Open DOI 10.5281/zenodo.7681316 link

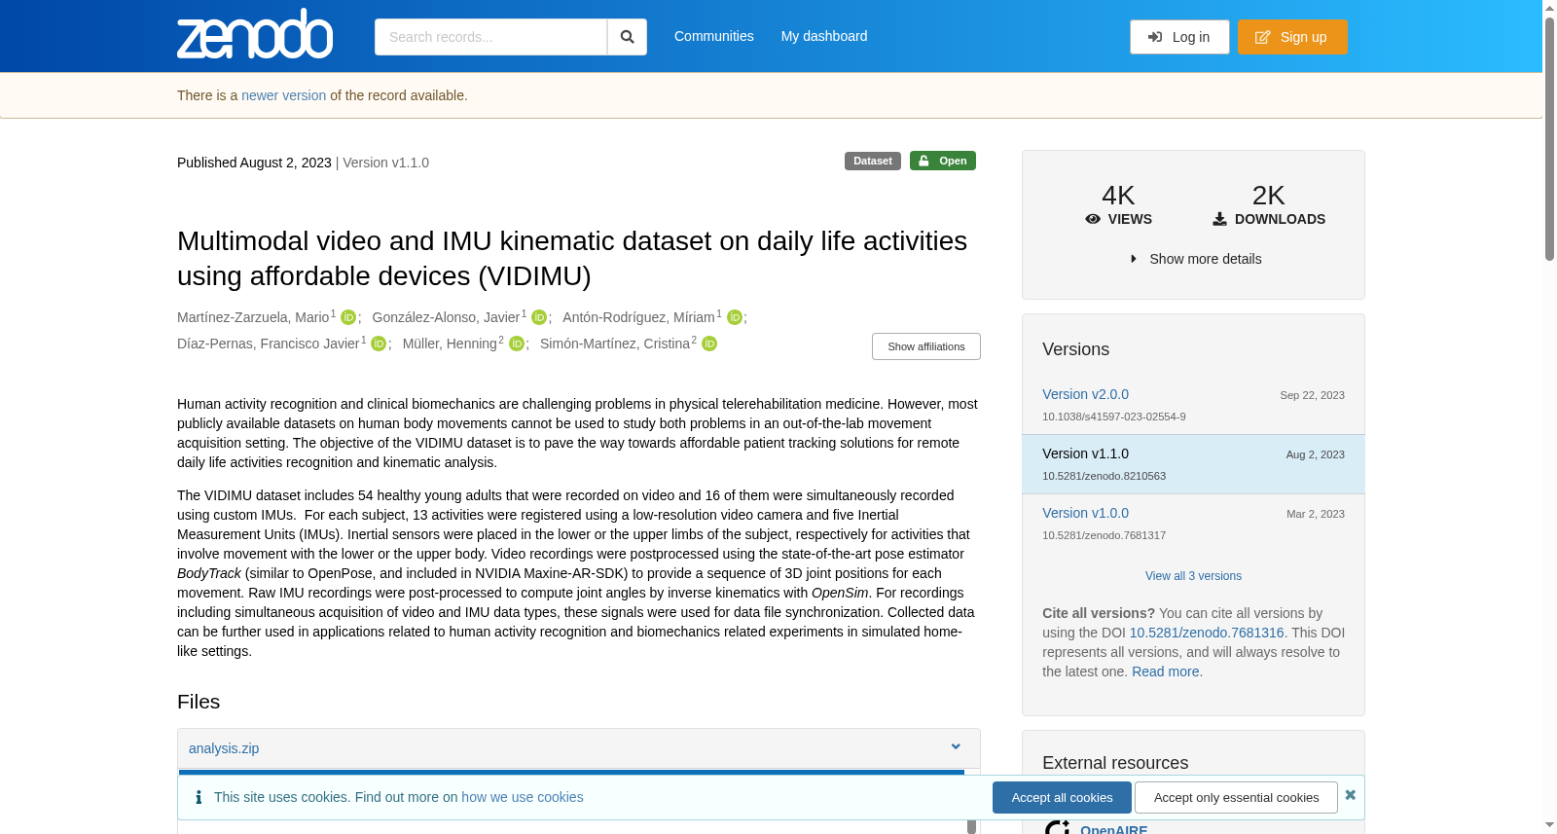[1207, 633]
